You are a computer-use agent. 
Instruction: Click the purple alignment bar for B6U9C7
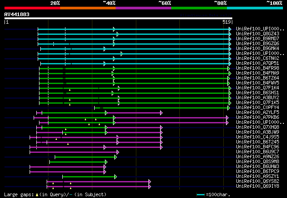[74, 152]
